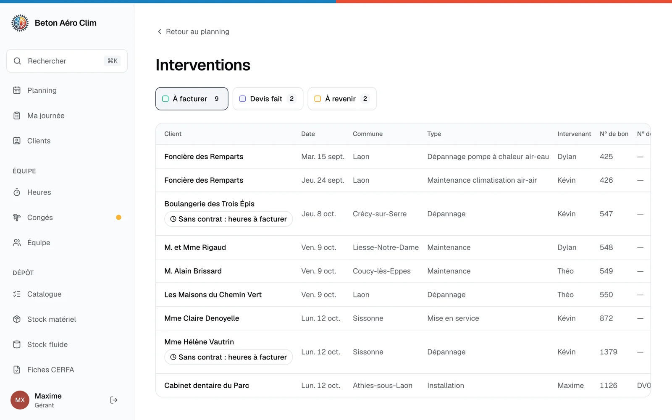Viewport: 672px width, 420px height.
Task: Open Stock fluide via its cylinder icon
Action: pyautogui.click(x=17, y=344)
